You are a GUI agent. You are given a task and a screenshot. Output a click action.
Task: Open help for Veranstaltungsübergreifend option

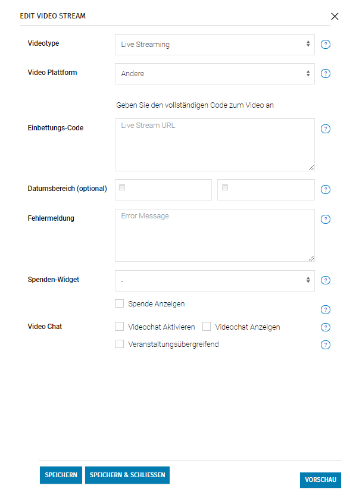325,345
